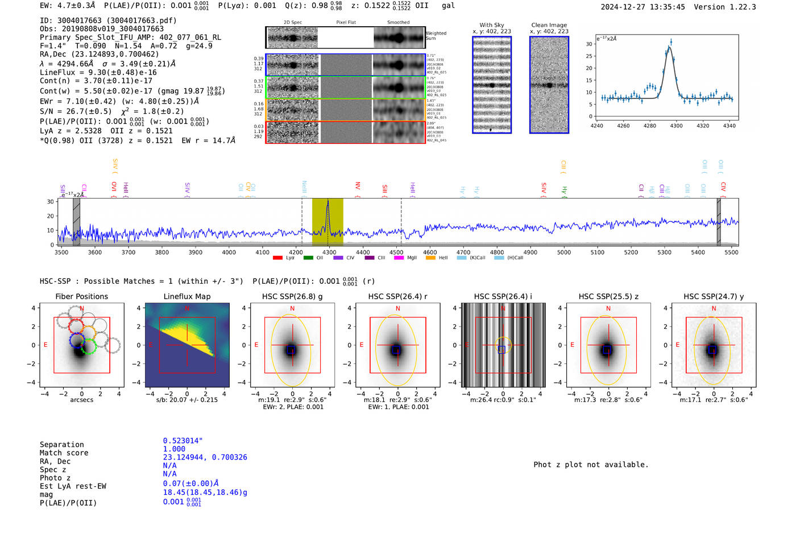The width and height of the screenshot is (796, 542).
Task: Click the LyA z = 2.5328 line
Action: click(106, 131)
